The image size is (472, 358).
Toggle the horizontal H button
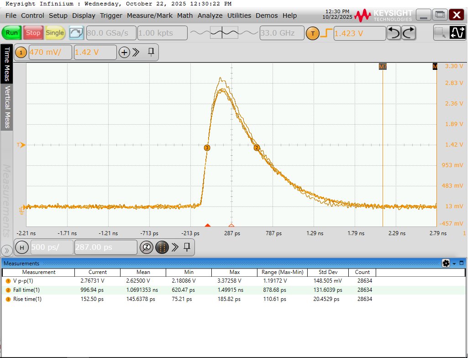pos(21,247)
